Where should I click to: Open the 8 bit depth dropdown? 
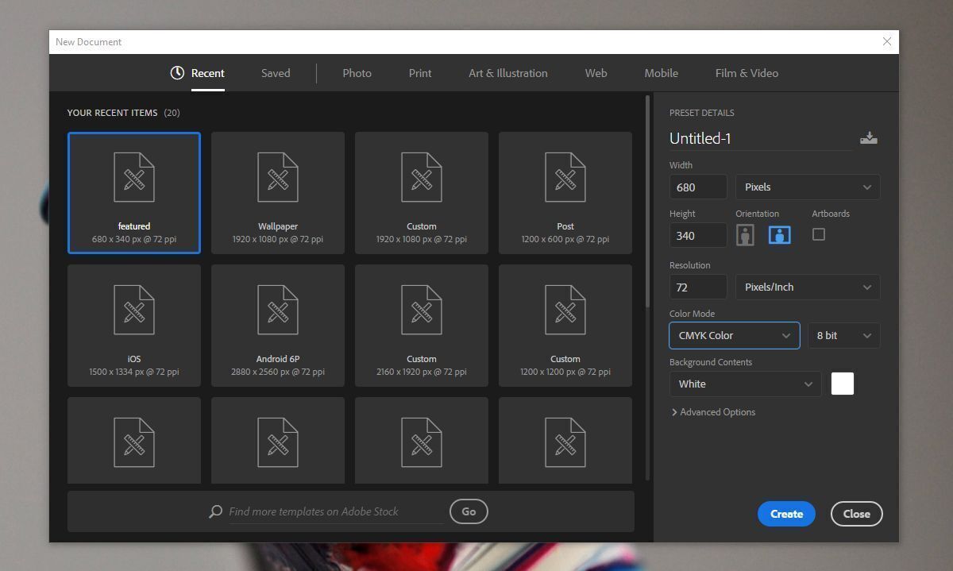(x=843, y=335)
